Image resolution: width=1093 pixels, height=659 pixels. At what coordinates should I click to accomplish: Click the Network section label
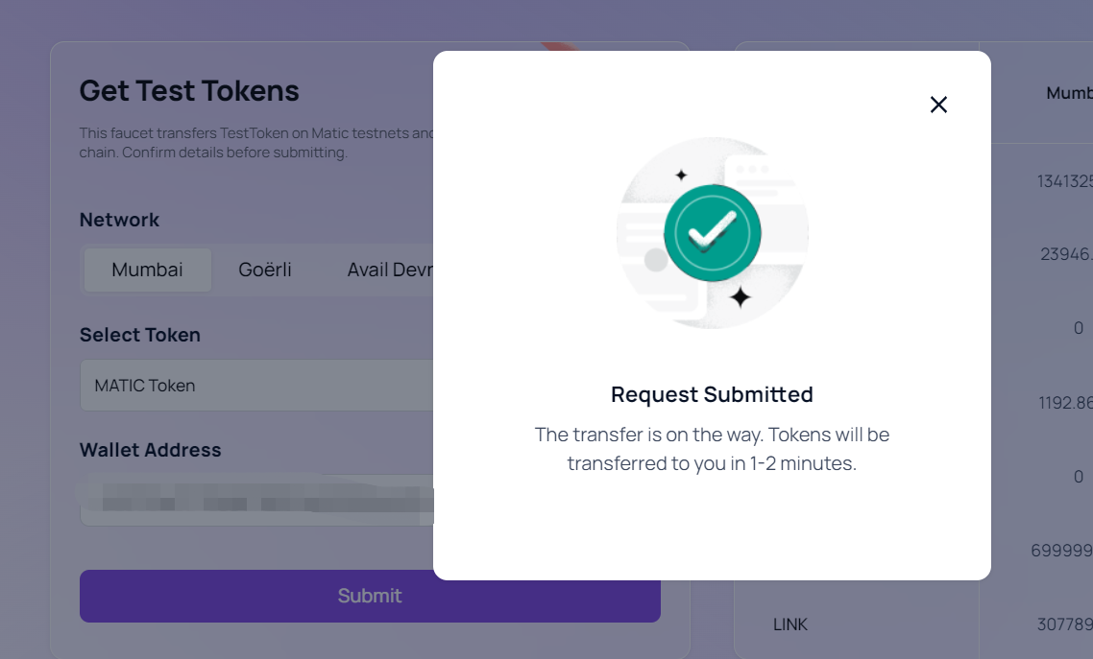(119, 220)
